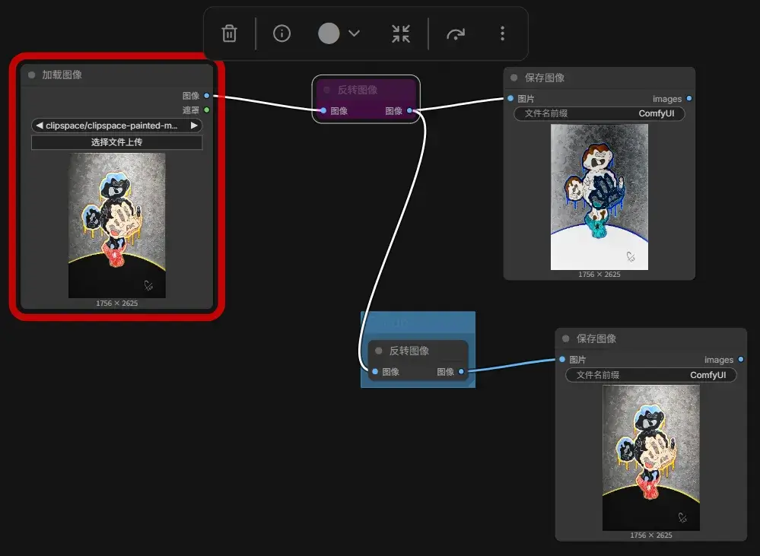Select upper 保存图像 node title text
Screen dimensions: 760x556
click(545, 78)
